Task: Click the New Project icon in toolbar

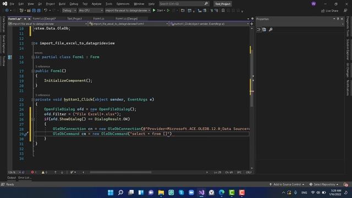Action: (x=21, y=10)
